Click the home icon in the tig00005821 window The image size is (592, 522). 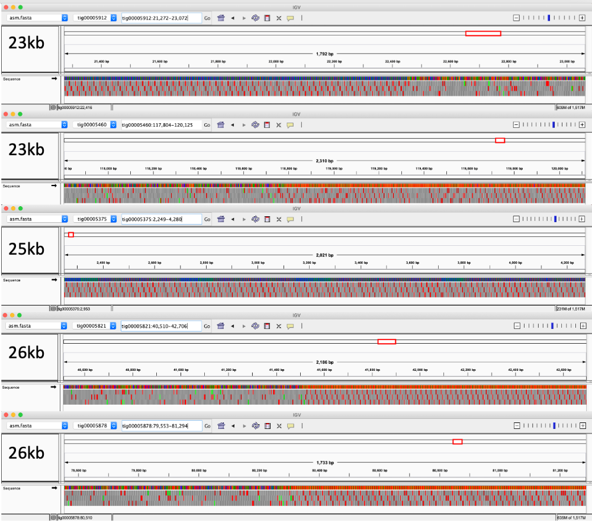[221, 326]
